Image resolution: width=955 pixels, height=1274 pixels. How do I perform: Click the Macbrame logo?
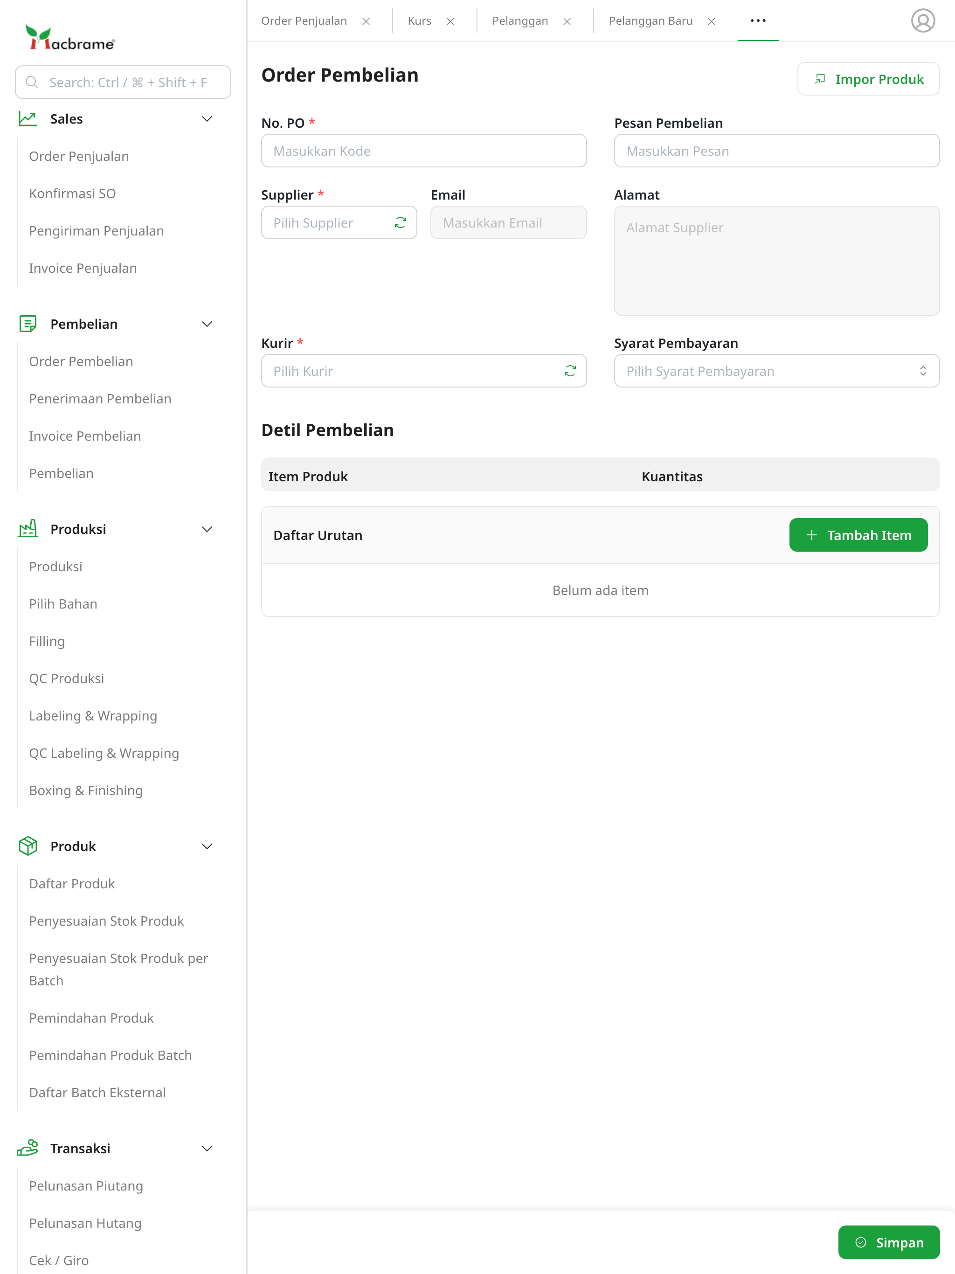click(69, 38)
